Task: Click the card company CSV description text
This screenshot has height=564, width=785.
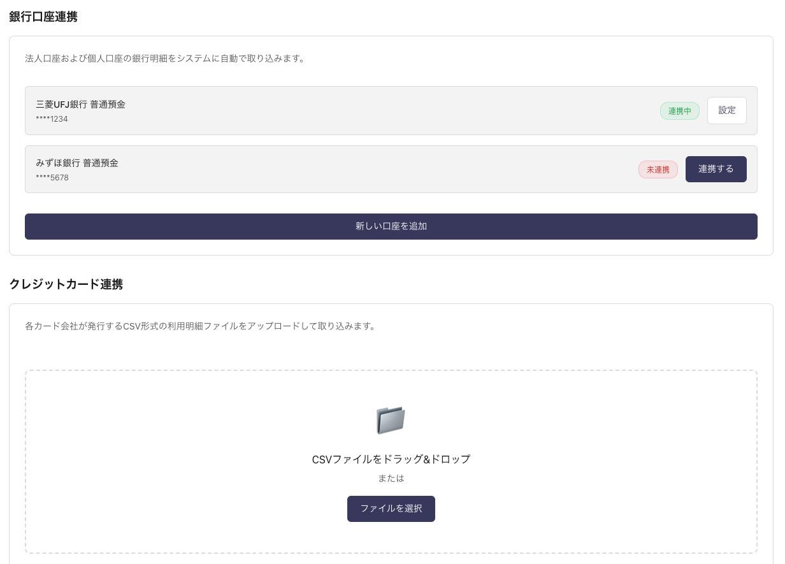Action: [201, 326]
